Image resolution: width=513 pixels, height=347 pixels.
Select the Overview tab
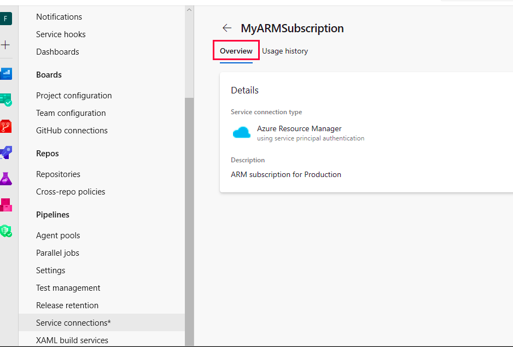click(x=236, y=51)
